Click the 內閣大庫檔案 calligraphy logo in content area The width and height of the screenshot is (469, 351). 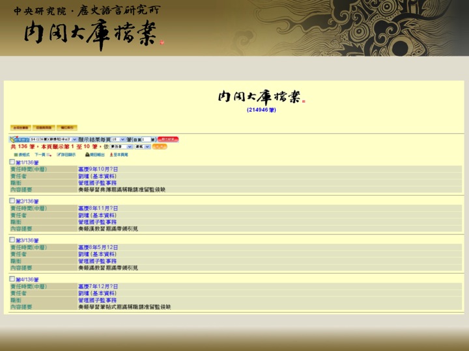[x=261, y=97]
